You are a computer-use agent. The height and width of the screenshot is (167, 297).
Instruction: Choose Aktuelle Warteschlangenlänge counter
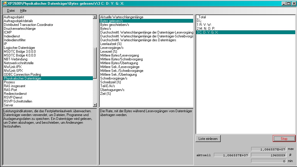(122, 17)
